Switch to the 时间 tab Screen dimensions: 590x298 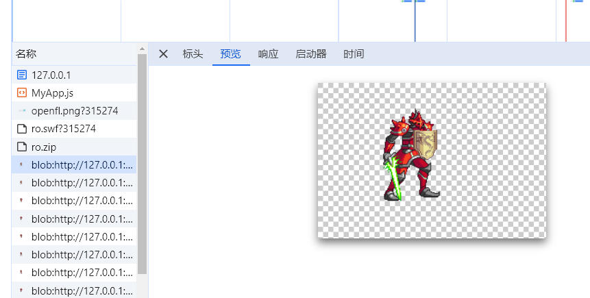(x=354, y=54)
